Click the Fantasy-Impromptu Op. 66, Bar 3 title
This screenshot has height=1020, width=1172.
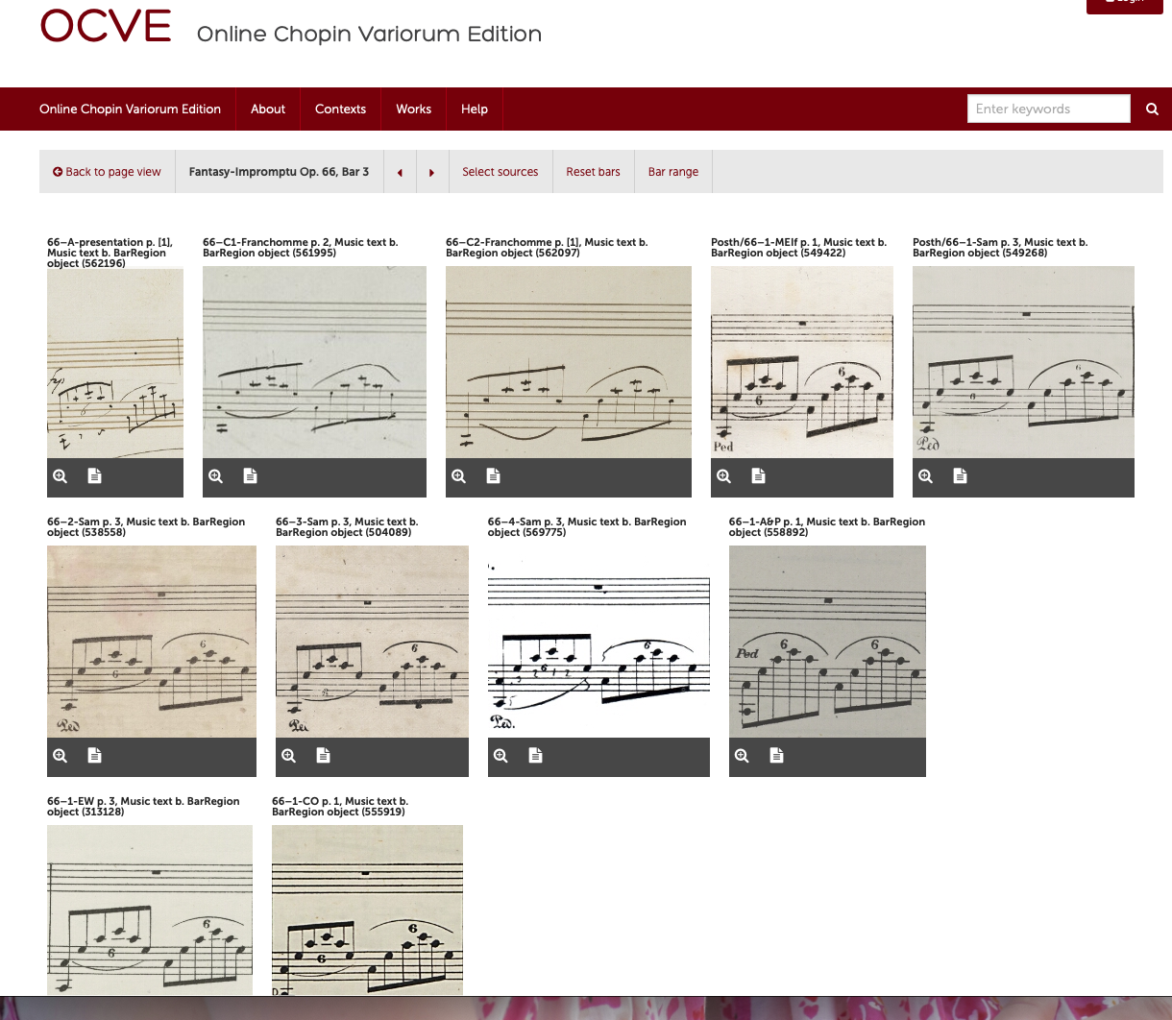pyautogui.click(x=279, y=172)
